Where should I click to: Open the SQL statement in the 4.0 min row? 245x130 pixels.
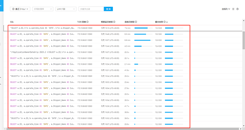42,46
